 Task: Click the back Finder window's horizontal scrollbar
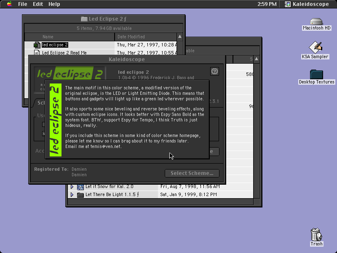point(160,202)
